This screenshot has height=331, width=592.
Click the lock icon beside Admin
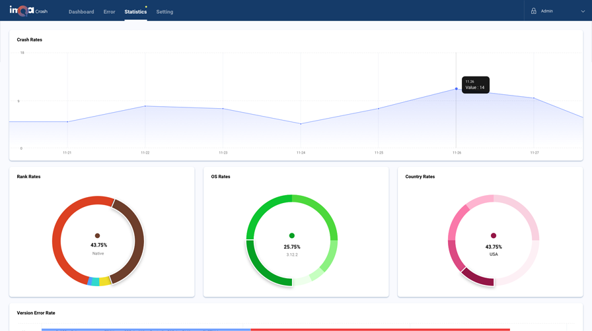533,11
